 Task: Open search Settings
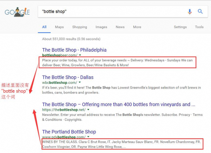tap(180, 27)
